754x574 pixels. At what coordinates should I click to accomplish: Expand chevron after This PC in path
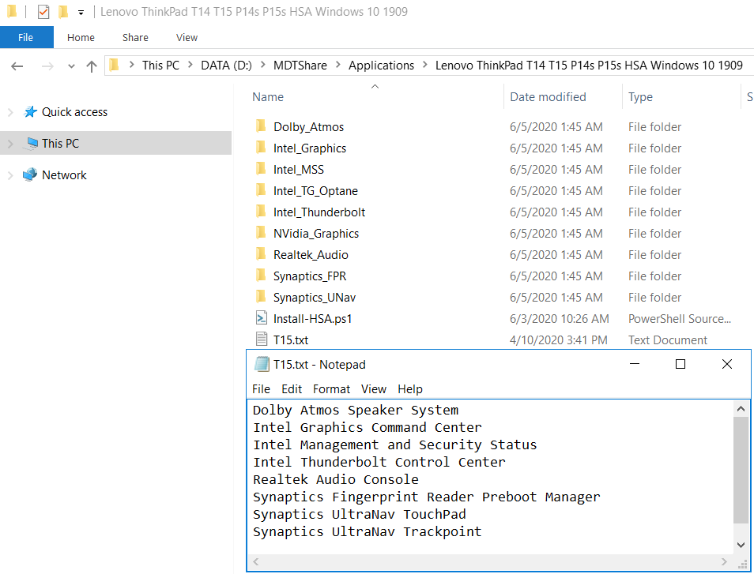click(190, 65)
